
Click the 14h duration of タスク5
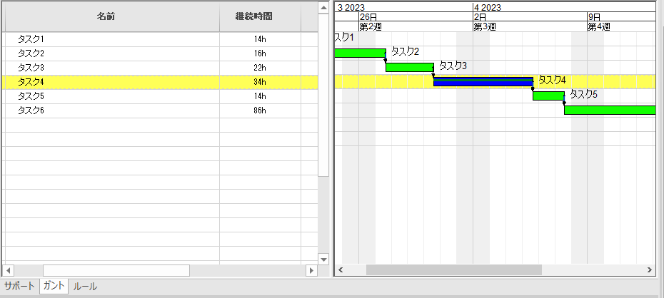[260, 96]
